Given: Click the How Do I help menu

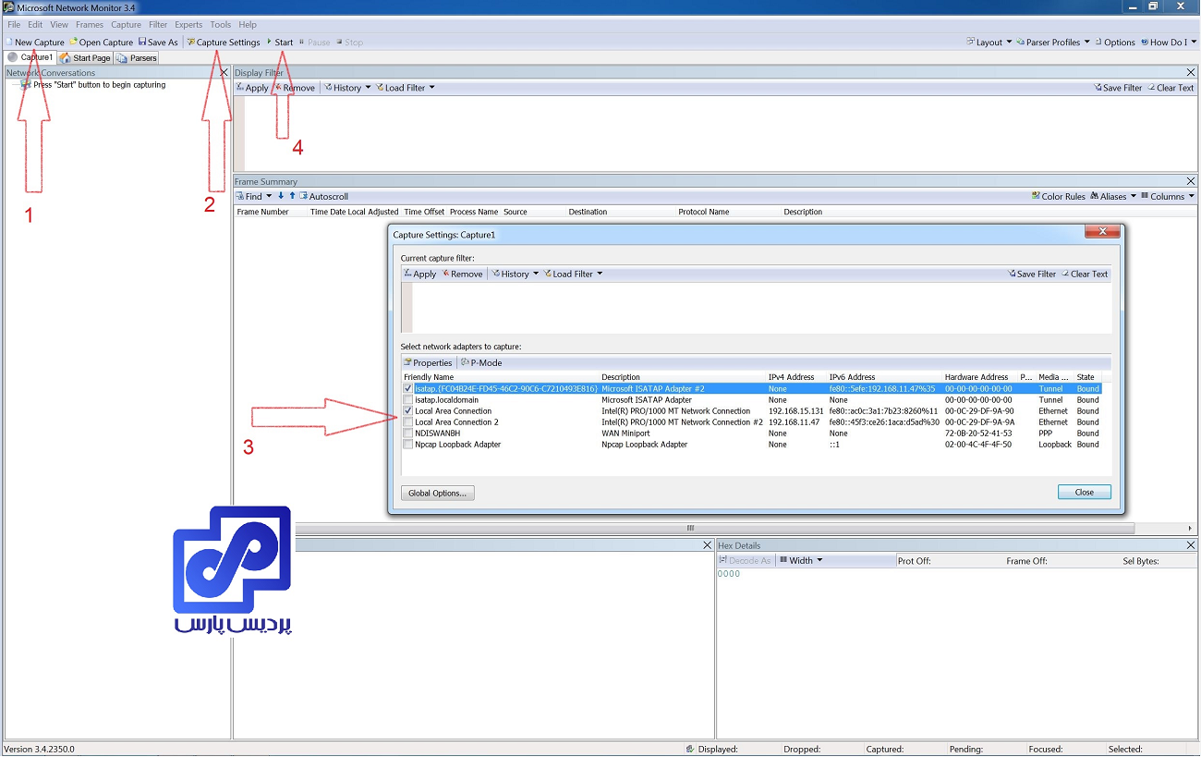Looking at the screenshot, I should pyautogui.click(x=1169, y=43).
